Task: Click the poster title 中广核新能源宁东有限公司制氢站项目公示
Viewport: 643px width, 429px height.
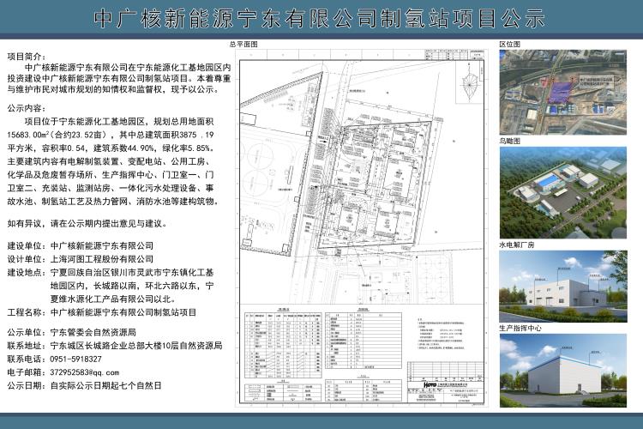Action: (x=320, y=19)
